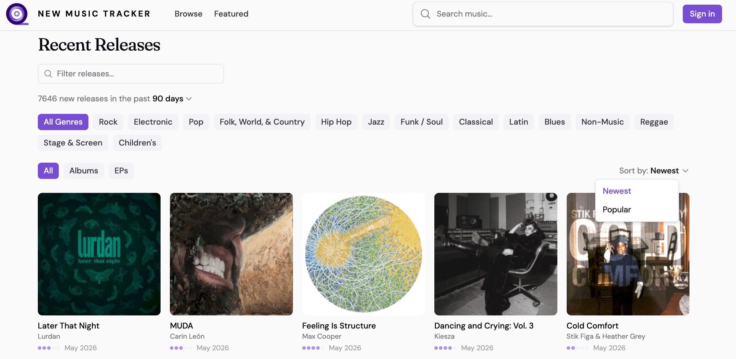The width and height of the screenshot is (736, 359).
Task: Click the magnifier icon in Filter releases
Action: (x=48, y=74)
